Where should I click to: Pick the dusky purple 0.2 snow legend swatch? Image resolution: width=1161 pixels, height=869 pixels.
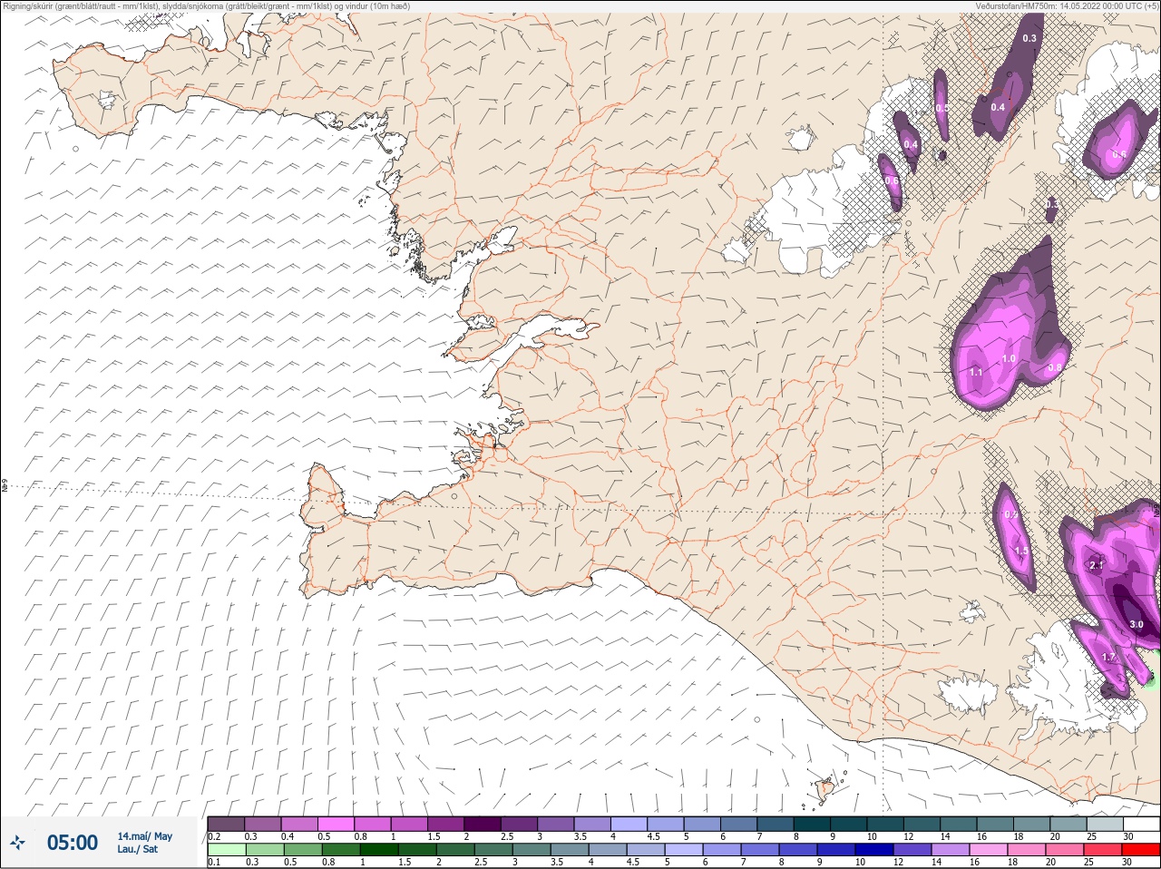[x=226, y=824]
